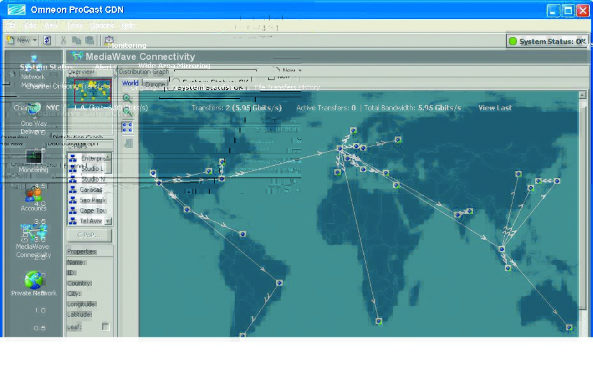Viewport: 593px width, 380px height.
Task: Click the Distribution Graph panel heading
Action: 144,71
